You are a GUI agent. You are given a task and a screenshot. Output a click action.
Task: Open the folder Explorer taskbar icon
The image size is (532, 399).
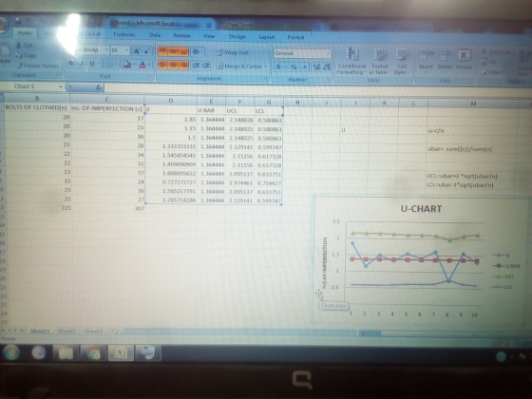tap(66, 352)
